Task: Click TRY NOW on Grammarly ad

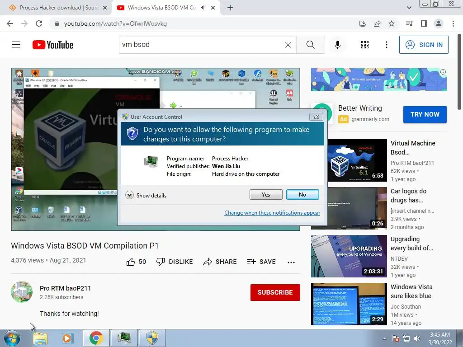Action: coord(425,114)
